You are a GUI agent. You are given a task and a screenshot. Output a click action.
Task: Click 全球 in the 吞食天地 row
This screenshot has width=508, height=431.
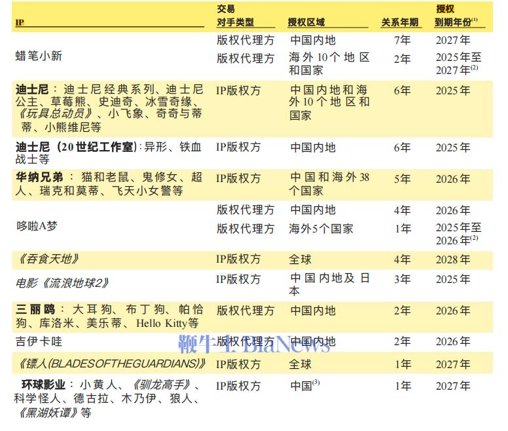(300, 259)
